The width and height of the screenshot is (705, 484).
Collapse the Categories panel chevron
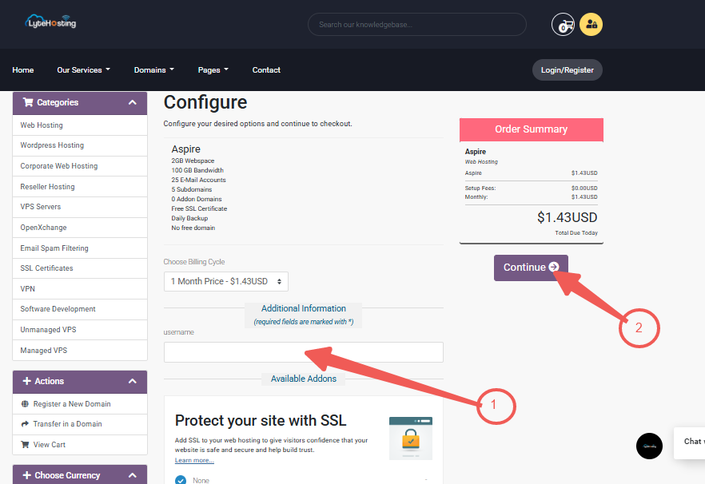click(132, 102)
